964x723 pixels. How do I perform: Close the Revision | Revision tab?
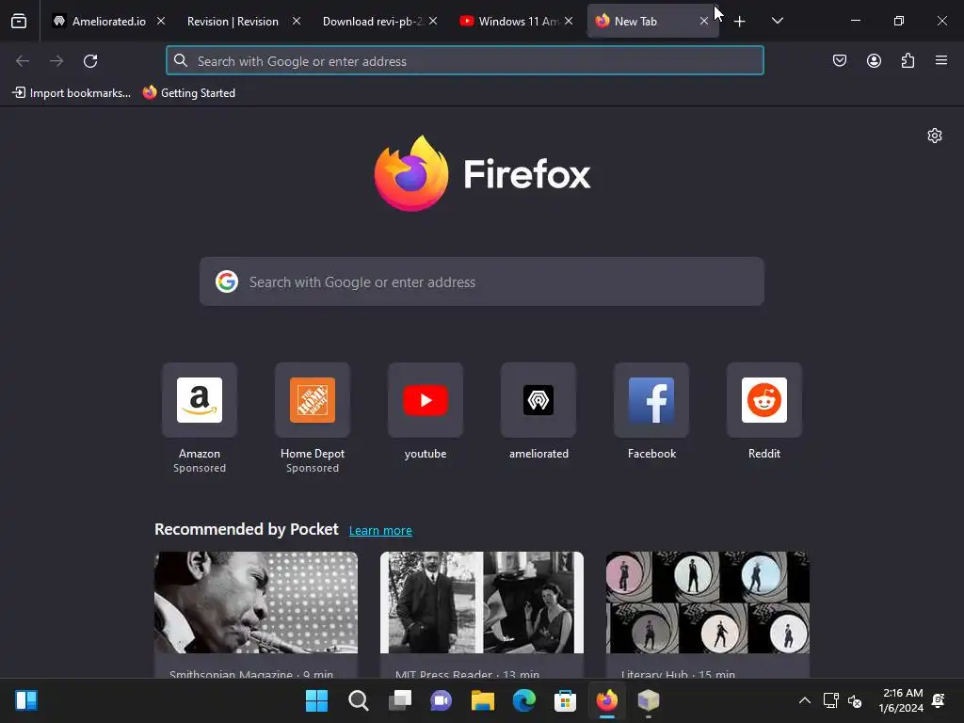297,21
